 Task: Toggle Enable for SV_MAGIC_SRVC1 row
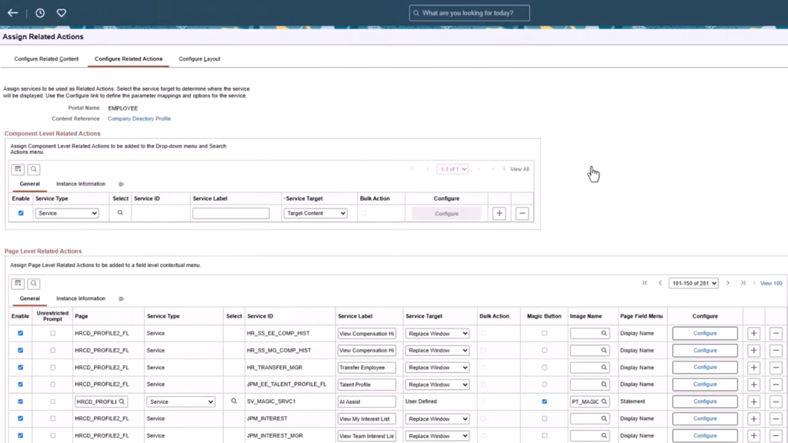[21, 401]
